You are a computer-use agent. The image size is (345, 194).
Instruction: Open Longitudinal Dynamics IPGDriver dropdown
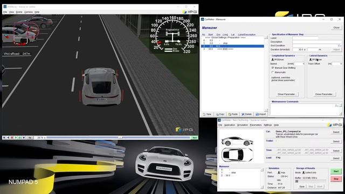(278, 60)
